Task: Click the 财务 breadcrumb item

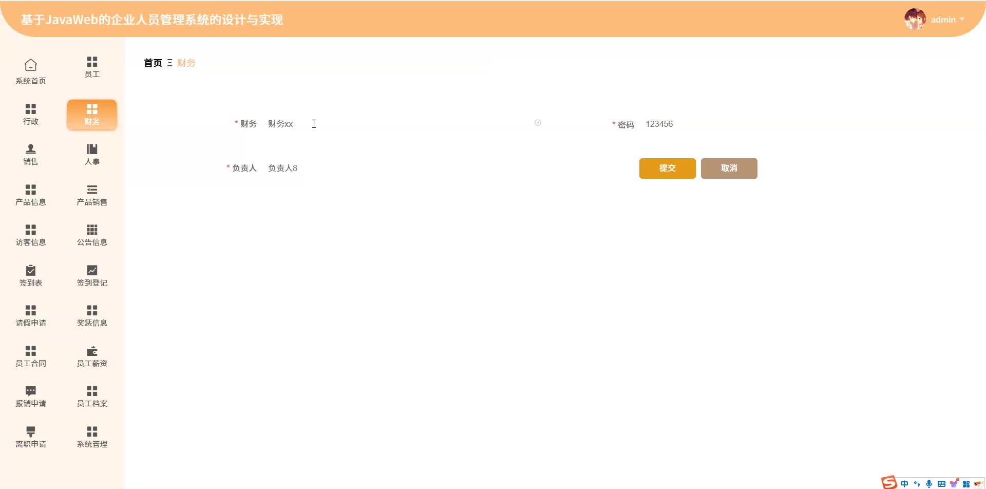Action: click(186, 63)
